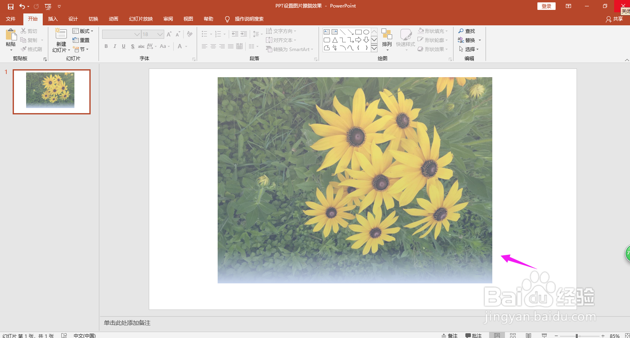The image size is (630, 338).
Task: Click the Reset (重置) slide button
Action: coord(81,40)
